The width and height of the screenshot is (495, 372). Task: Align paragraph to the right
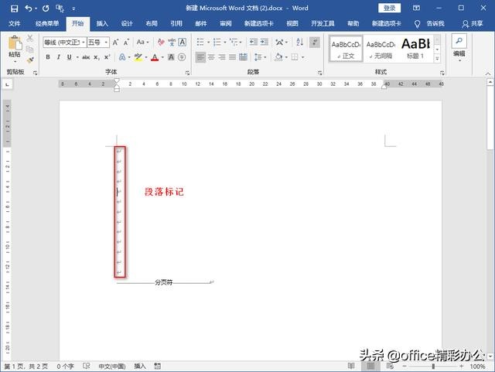(222, 57)
